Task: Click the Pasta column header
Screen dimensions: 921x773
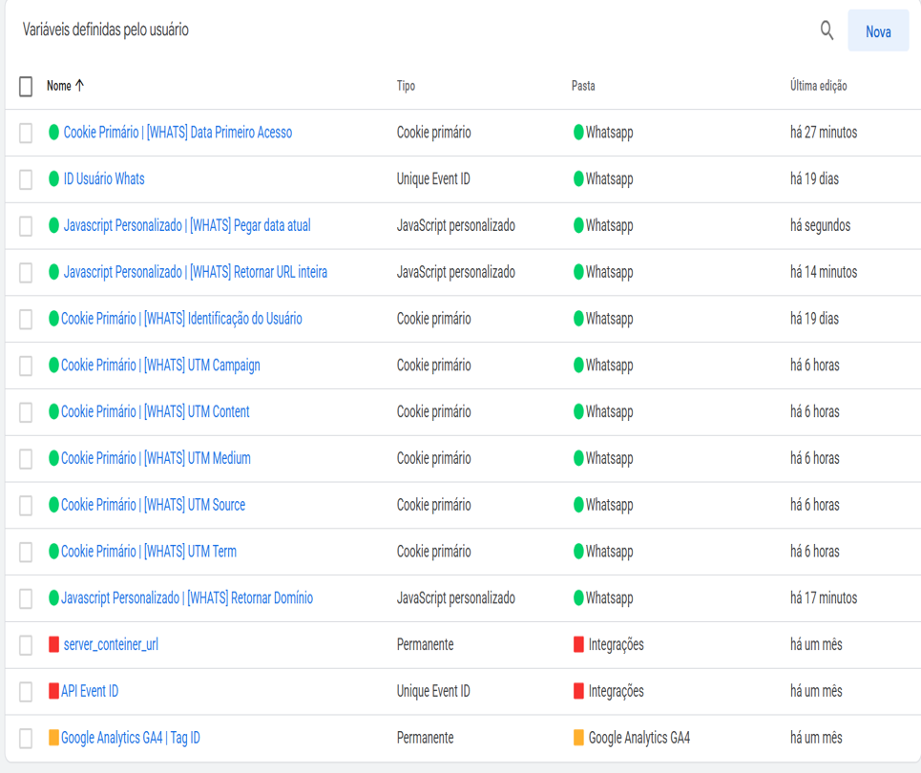Action: [582, 86]
